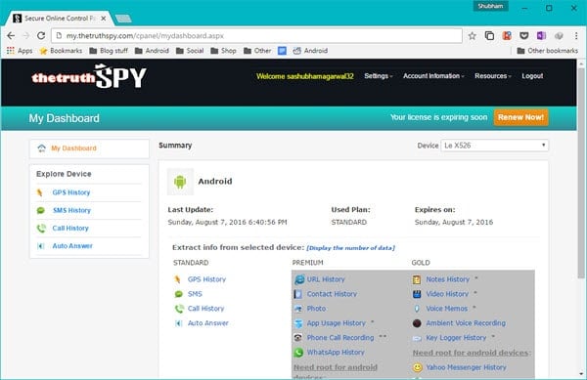
Task: Click the Renew Now! button
Action: tap(520, 117)
